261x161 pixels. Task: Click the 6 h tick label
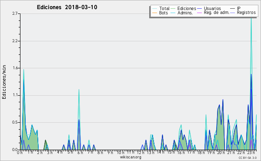[80, 152]
